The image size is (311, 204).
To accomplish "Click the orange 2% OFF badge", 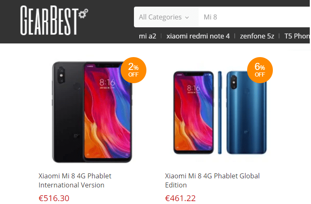I will click(x=134, y=70).
